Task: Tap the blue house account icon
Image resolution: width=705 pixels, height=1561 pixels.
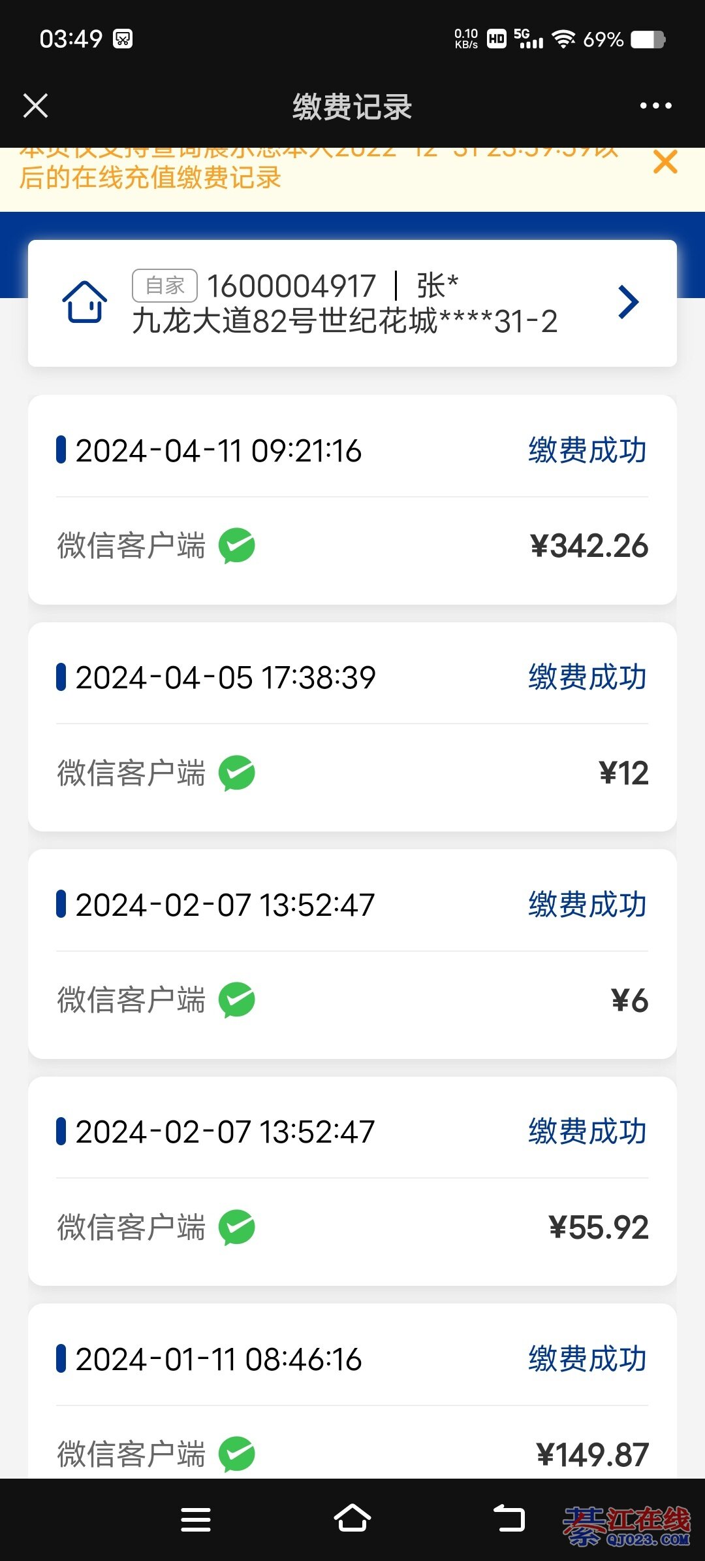Action: (x=84, y=302)
